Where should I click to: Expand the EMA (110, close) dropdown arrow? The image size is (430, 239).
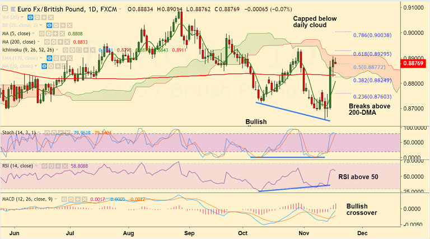click(41, 58)
